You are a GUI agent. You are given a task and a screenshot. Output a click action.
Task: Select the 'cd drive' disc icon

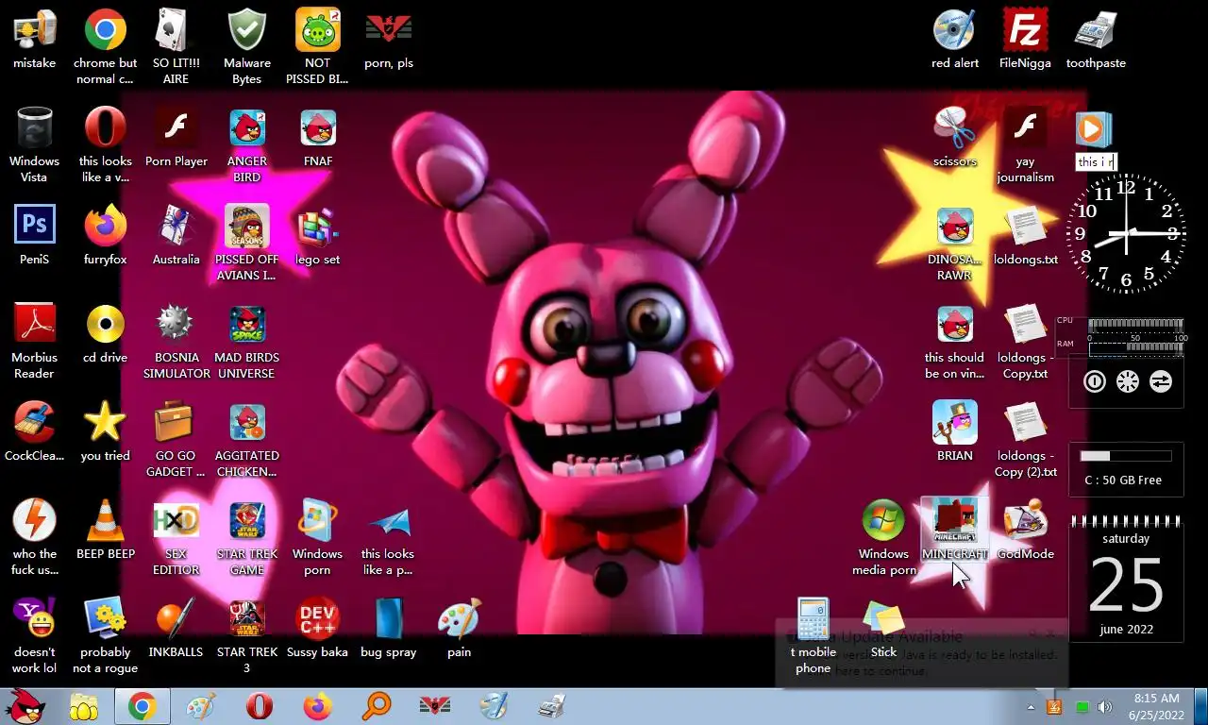pos(106,334)
